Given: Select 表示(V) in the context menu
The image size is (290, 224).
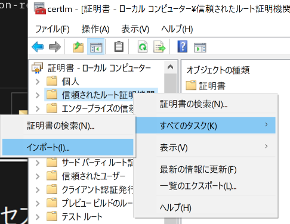Looking at the screenshot, I should point(206,147).
